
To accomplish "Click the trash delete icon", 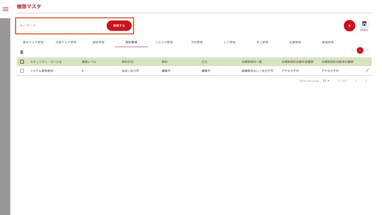I will pos(22,52).
